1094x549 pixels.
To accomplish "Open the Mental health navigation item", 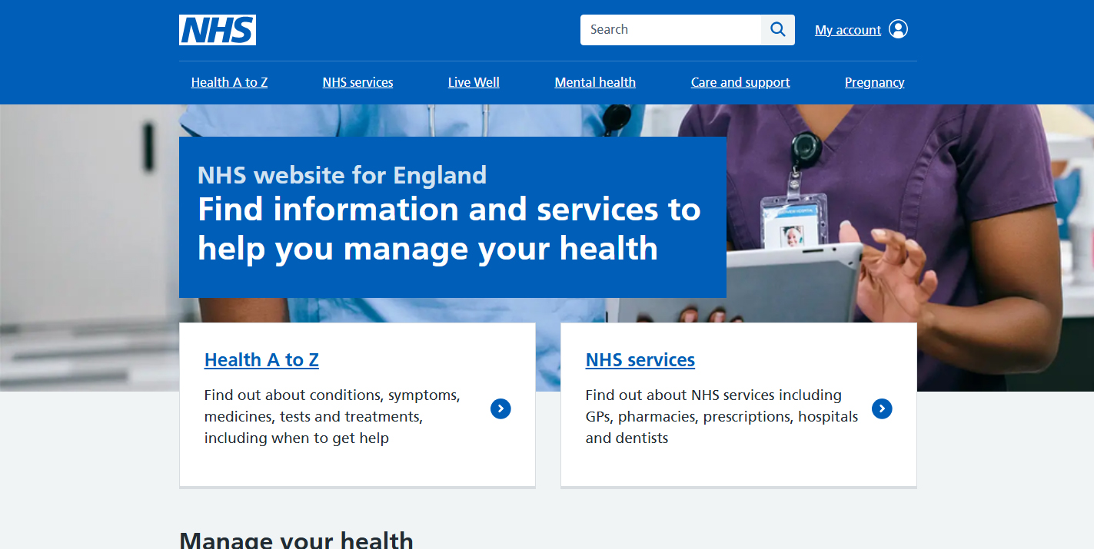I will click(x=595, y=82).
